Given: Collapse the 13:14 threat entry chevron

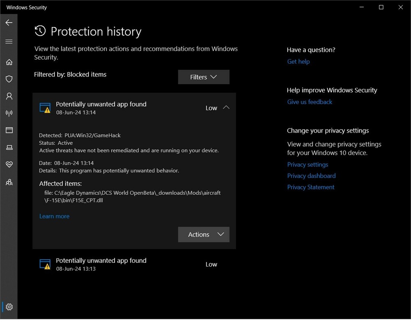Looking at the screenshot, I should (226, 108).
